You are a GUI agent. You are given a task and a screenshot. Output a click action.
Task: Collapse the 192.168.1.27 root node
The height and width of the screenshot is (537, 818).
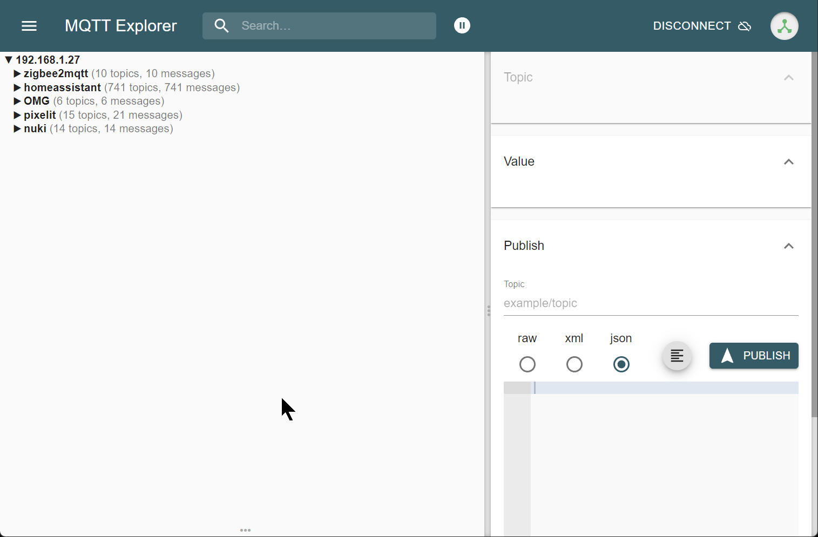[9, 60]
